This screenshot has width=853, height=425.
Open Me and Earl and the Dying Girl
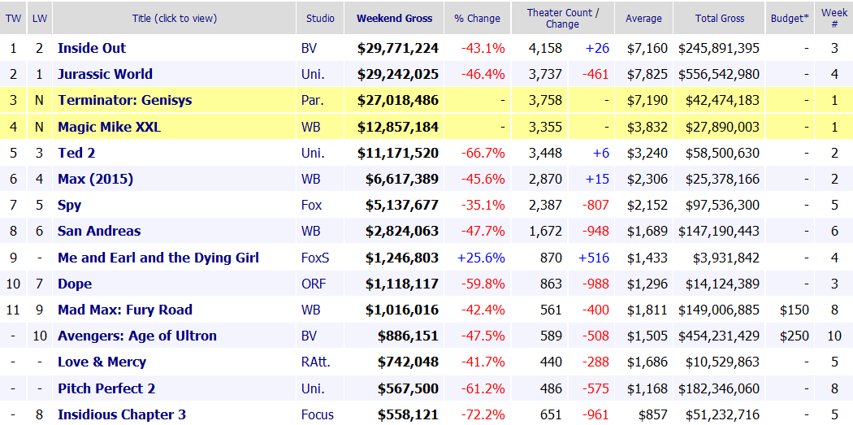tap(158, 258)
